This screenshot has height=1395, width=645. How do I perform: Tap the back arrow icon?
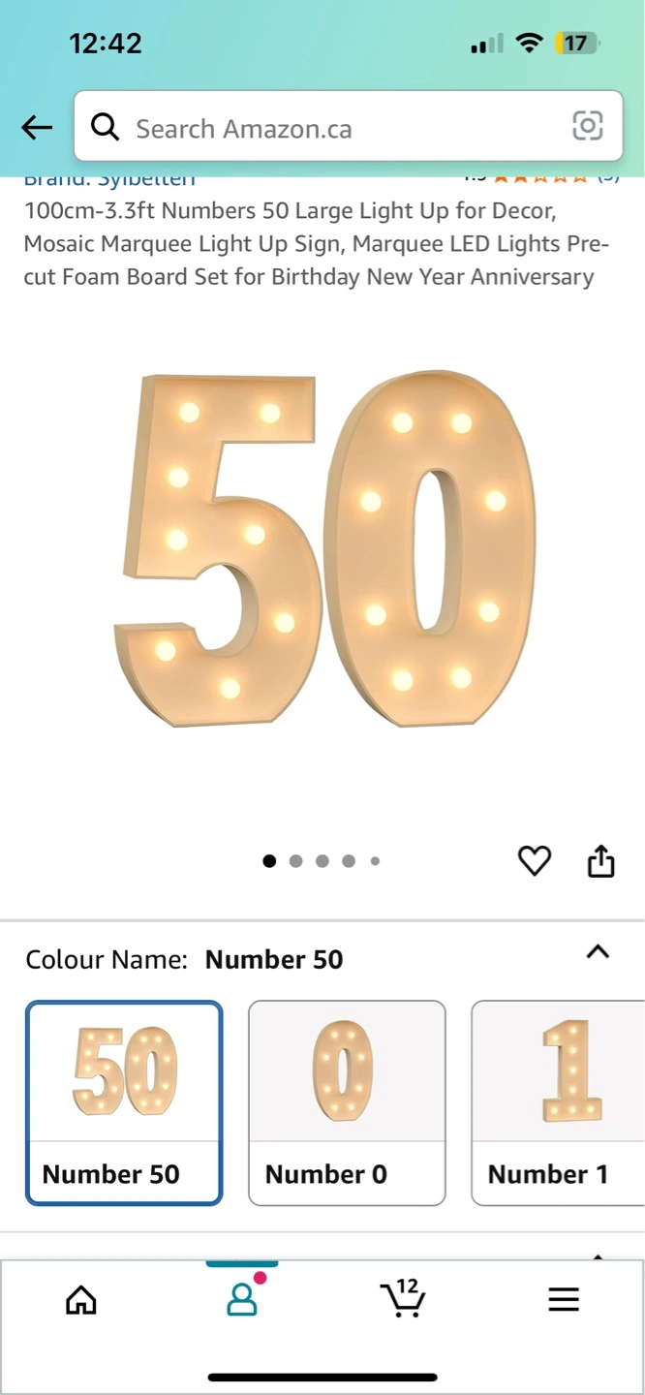(x=37, y=127)
